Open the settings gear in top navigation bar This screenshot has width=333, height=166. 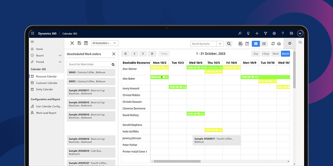pos(274,34)
